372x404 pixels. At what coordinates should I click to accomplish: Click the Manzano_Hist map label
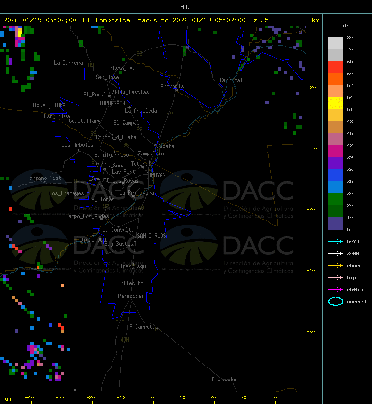click(44, 178)
